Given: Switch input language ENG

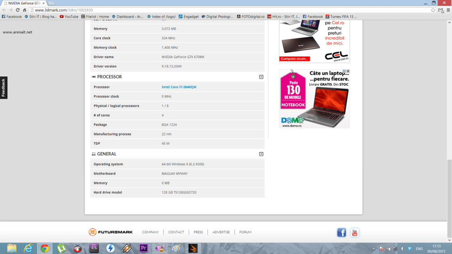Looking at the screenshot, I should point(419,249).
